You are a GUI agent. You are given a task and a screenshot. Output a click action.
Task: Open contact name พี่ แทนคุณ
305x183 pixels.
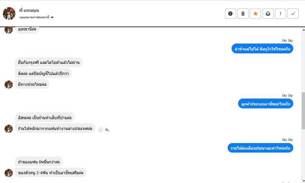coord(29,10)
